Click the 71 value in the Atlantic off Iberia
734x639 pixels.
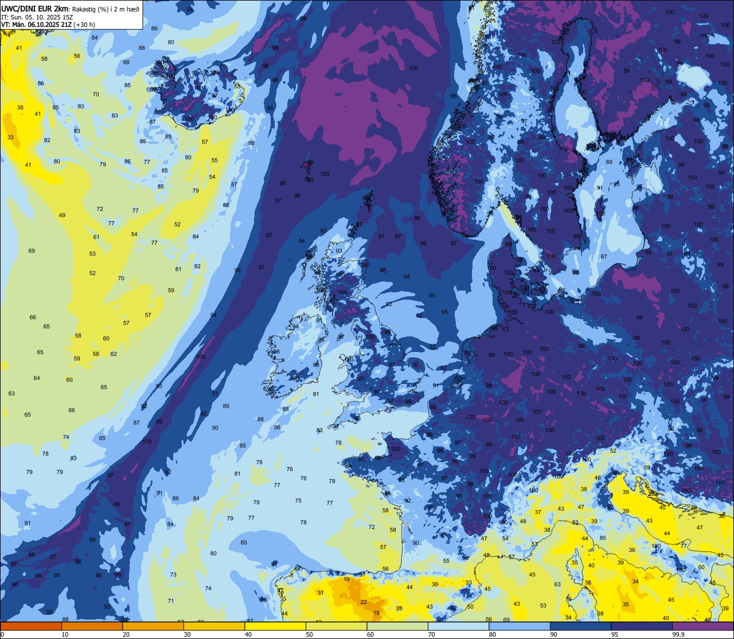click(x=171, y=601)
